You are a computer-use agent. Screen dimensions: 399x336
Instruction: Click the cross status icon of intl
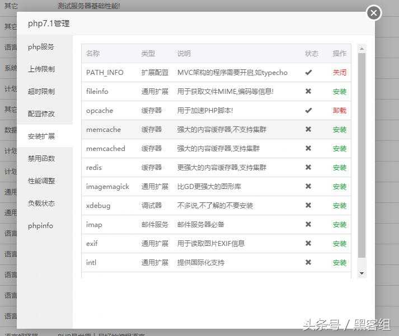pyautogui.click(x=308, y=262)
